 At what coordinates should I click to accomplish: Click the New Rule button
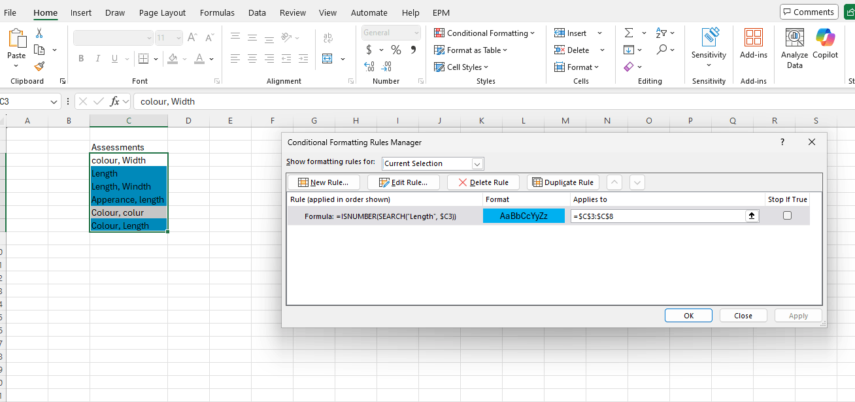pyautogui.click(x=323, y=182)
